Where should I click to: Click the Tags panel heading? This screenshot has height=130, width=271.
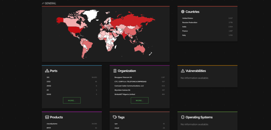pos(121,117)
